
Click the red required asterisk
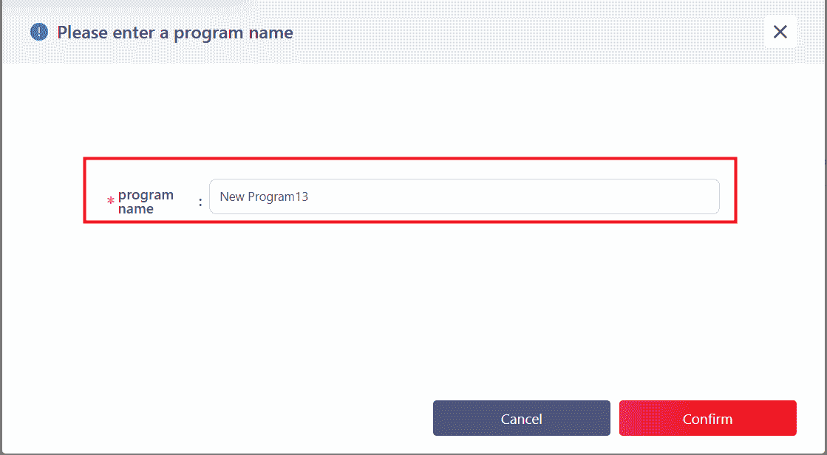point(111,202)
